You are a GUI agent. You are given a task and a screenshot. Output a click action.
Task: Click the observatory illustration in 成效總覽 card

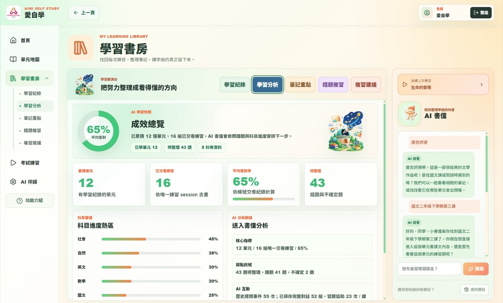pyautogui.click(x=346, y=131)
